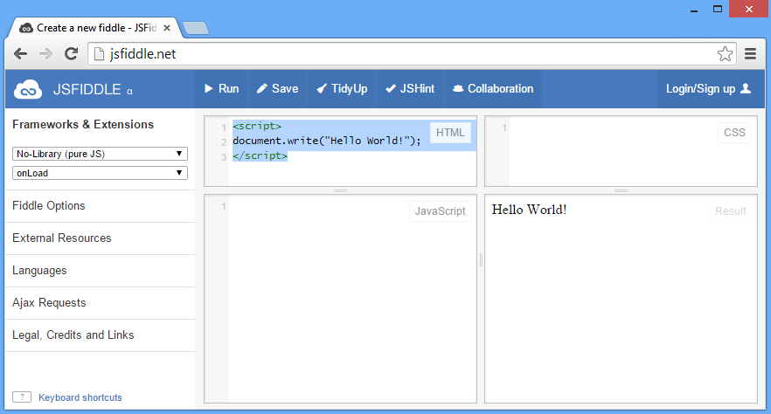Click the JSHint checkmark icon
The image size is (771, 414).
(391, 88)
